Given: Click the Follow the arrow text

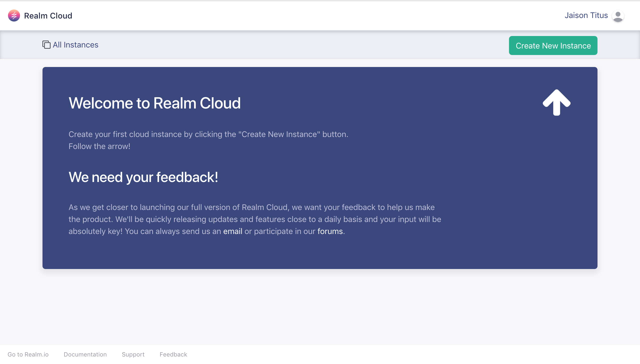Looking at the screenshot, I should [x=99, y=146].
